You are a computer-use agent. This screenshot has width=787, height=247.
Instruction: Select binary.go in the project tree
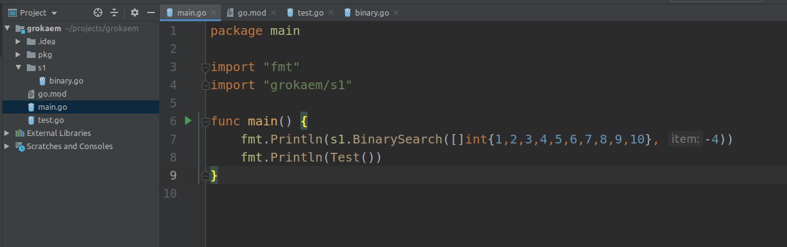(66, 81)
